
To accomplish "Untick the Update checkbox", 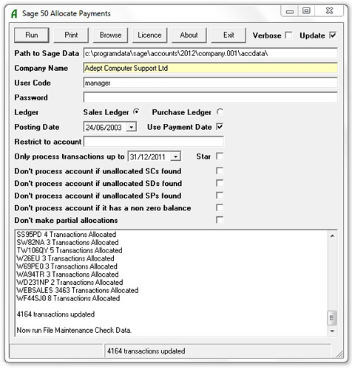I will [333, 35].
